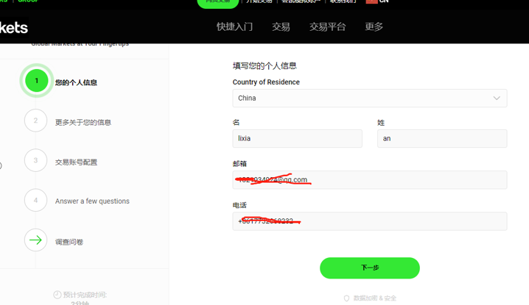Expand the country list using the chevron arrow
Image resolution: width=529 pixels, height=305 pixels.
click(497, 98)
